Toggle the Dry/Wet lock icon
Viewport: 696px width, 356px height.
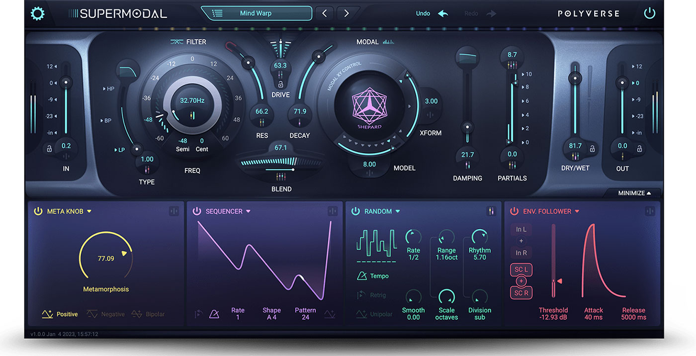(x=592, y=149)
